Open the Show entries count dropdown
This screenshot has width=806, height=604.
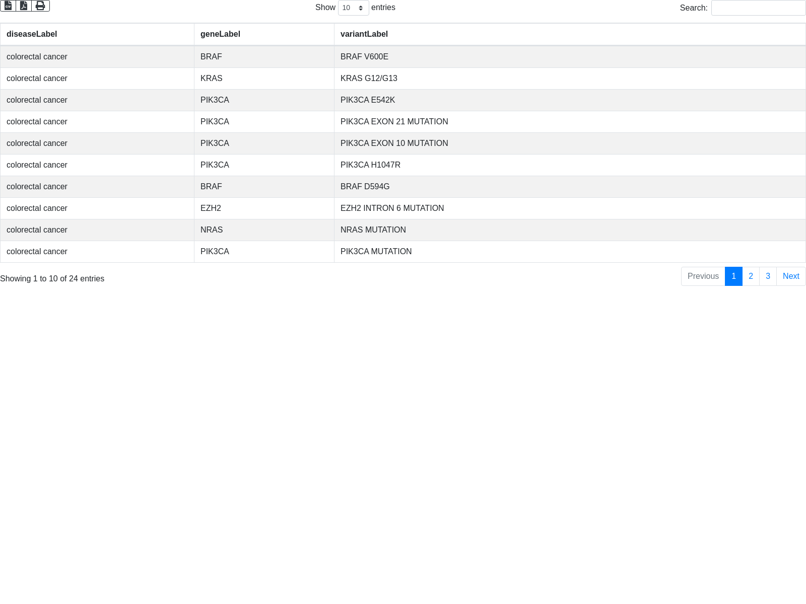[x=353, y=8]
